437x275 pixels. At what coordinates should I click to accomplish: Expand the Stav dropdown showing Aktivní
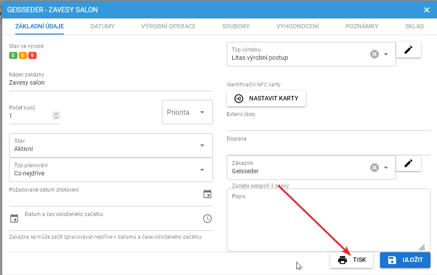tap(202, 146)
